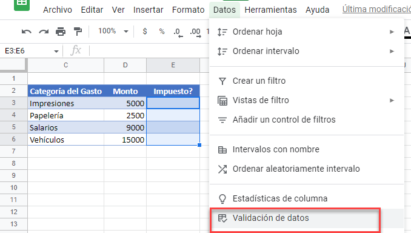Open the zoom 100% dropdown
Viewport: 411px width, 233px height.
[113, 31]
